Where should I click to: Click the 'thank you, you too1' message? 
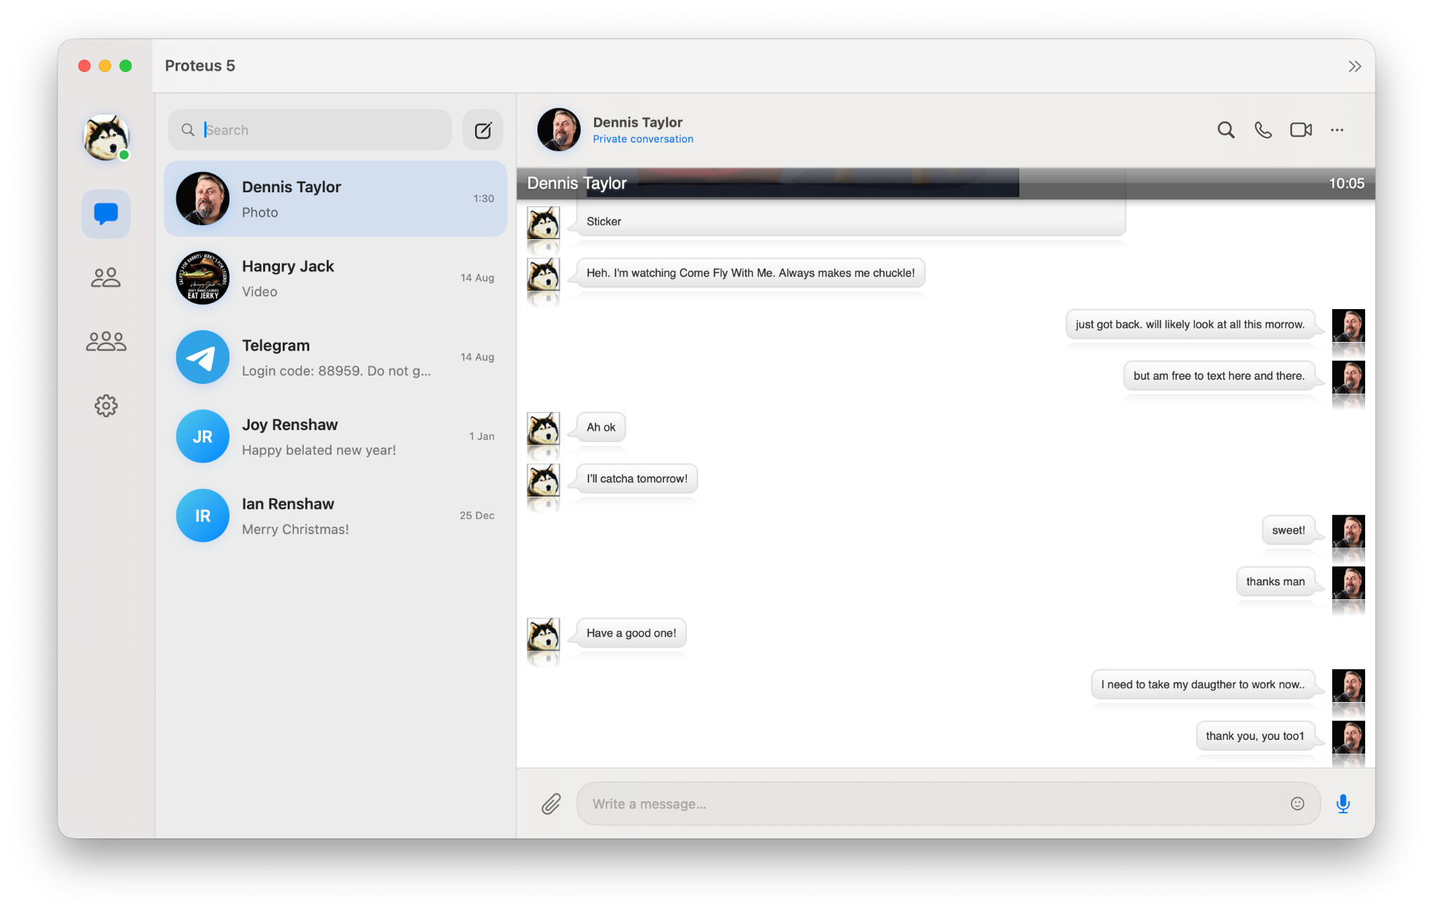(x=1255, y=736)
